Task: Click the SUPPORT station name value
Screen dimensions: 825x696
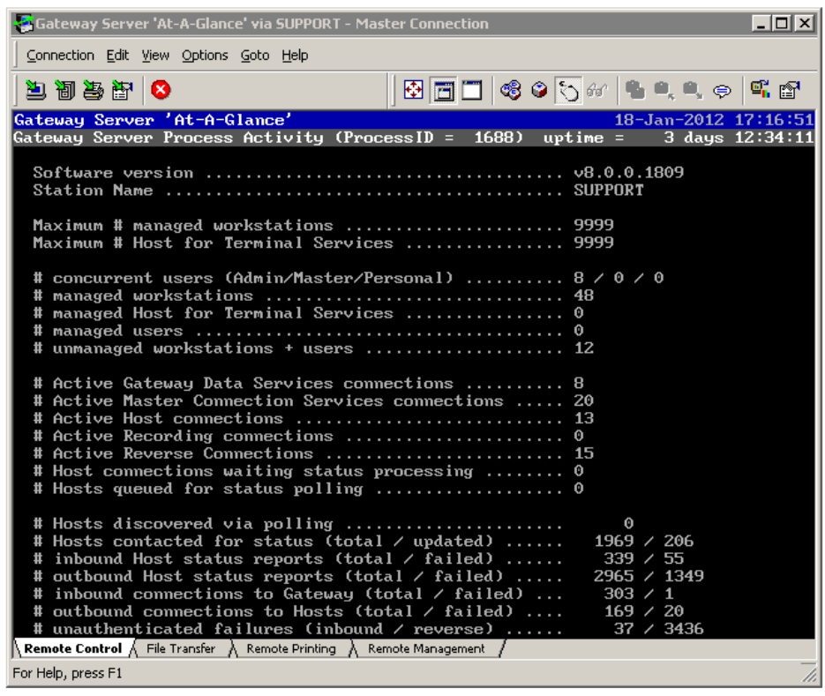Action: [609, 190]
